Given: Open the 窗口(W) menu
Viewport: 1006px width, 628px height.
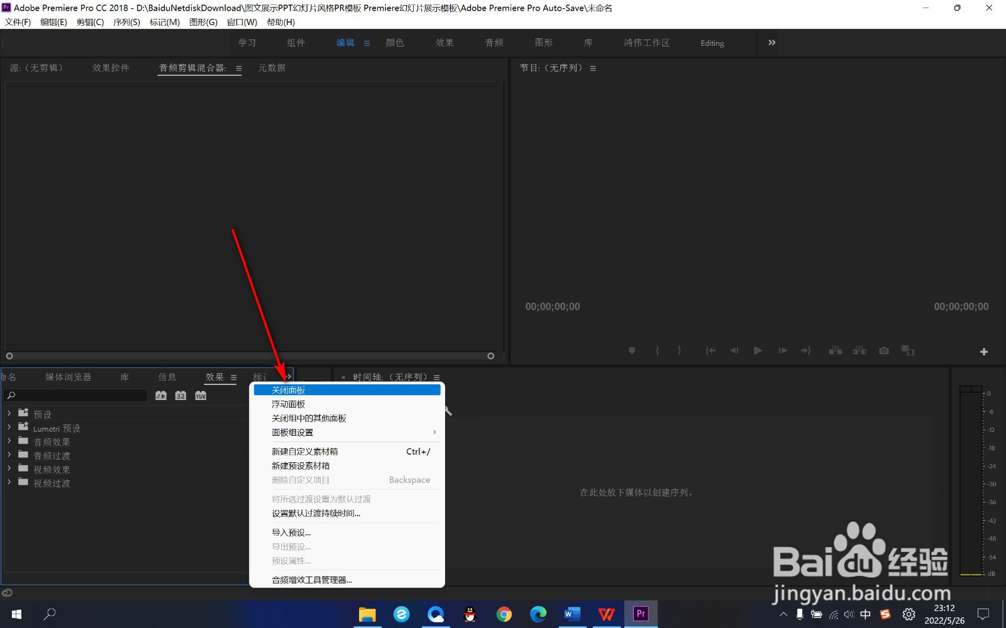Looking at the screenshot, I should 242,22.
